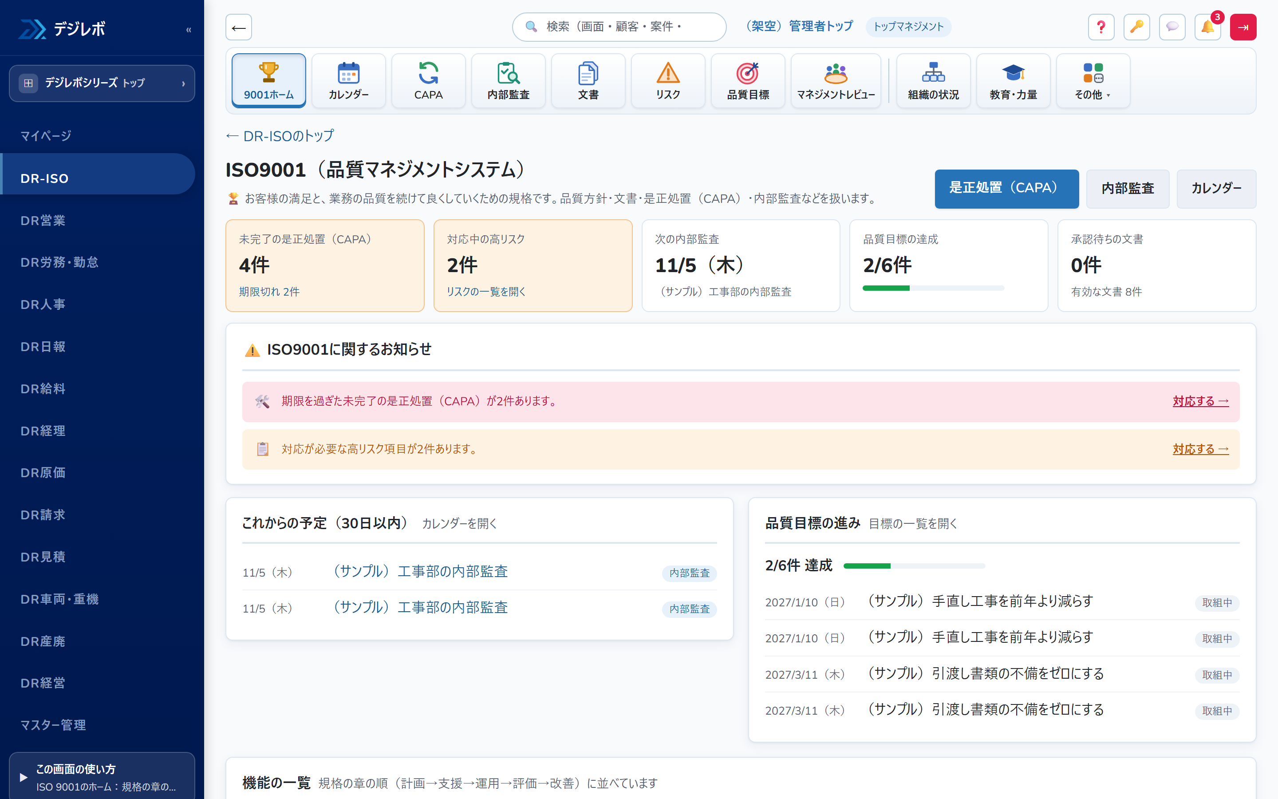Open the chat speech bubble icon
This screenshot has height=799, width=1278.
pyautogui.click(x=1172, y=27)
